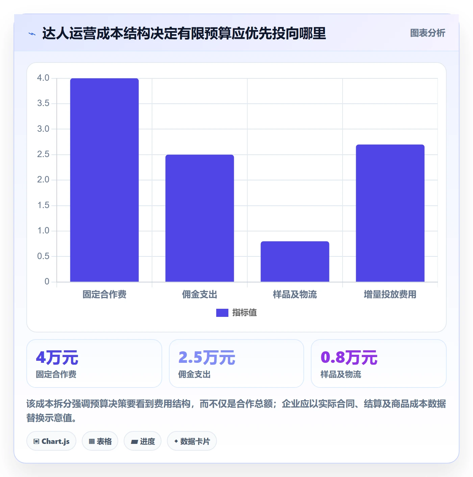Click the 佣金支出 x-axis label
Viewport: 473px width, 477px height.
(200, 295)
